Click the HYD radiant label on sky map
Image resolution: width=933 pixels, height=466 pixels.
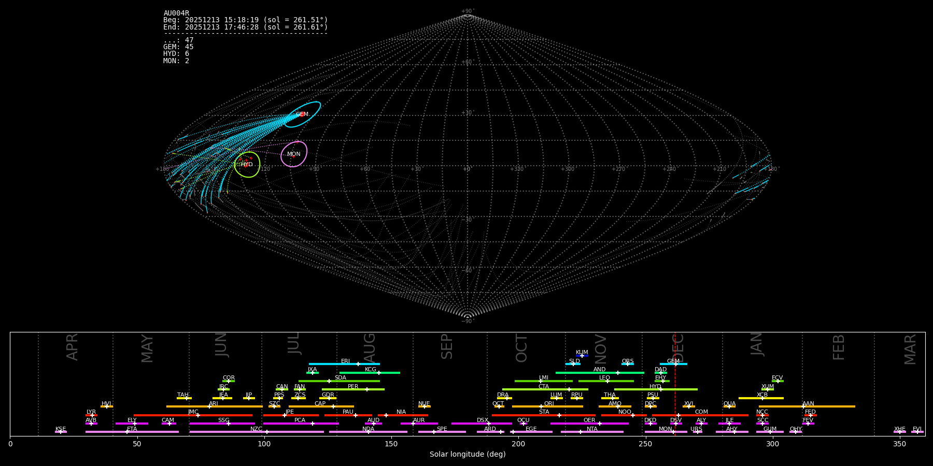point(247,165)
